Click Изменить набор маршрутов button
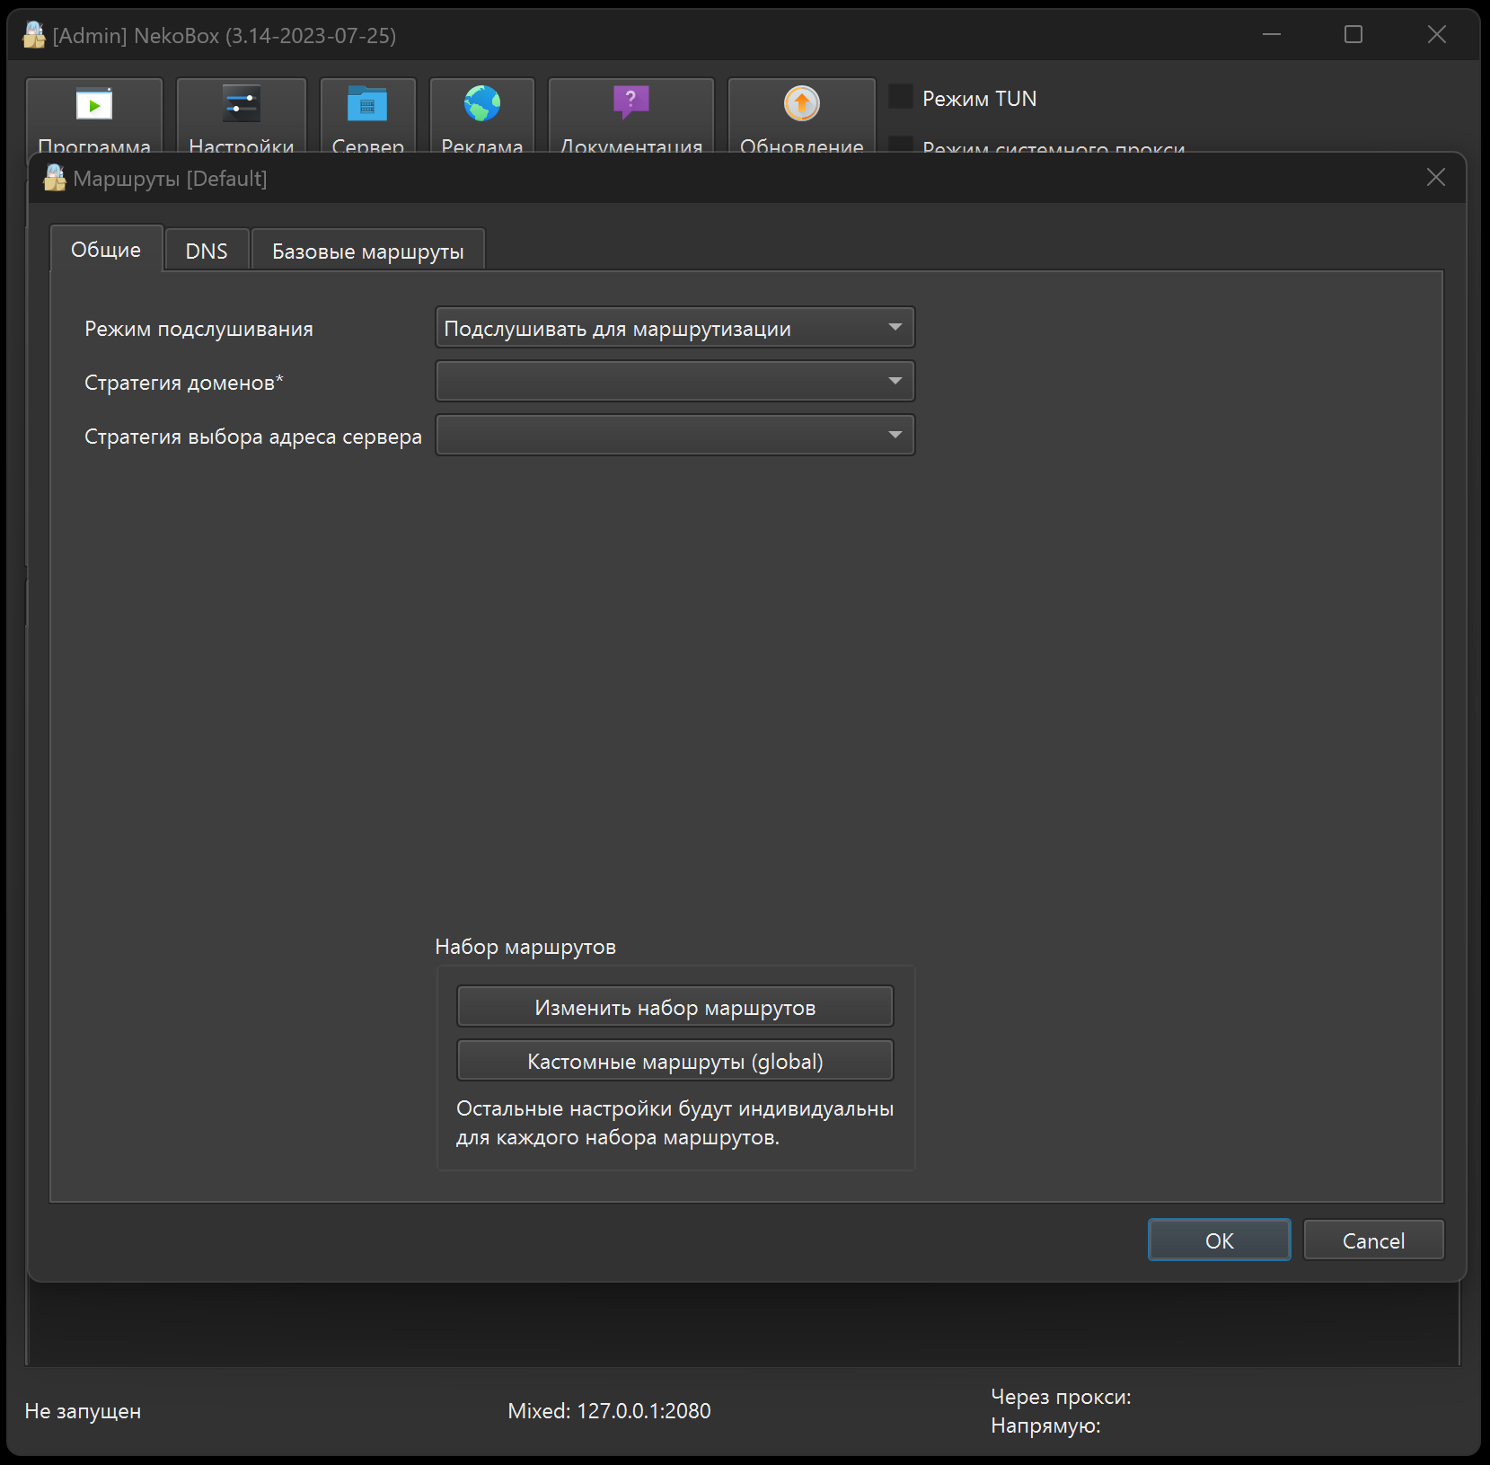Viewport: 1490px width, 1465px height. pyautogui.click(x=674, y=1007)
